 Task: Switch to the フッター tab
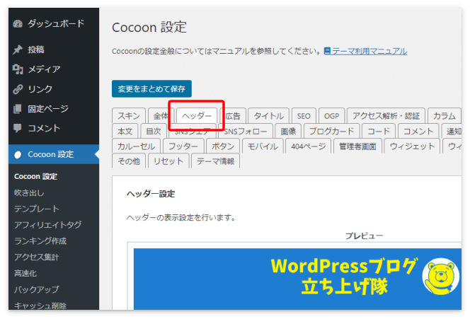click(183, 146)
